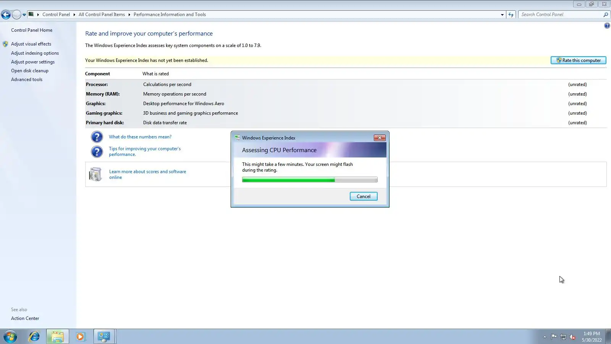
Task: Open Adjust visual effects link
Action: (31, 44)
